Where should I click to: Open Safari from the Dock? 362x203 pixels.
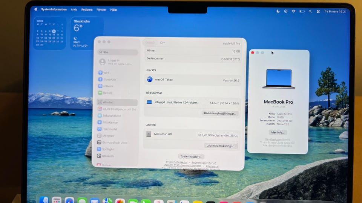69,200
